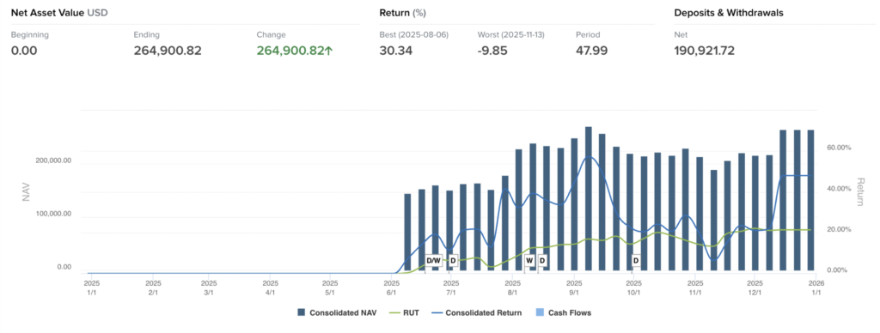
Task: Click the last NAV bar before 2026 1/1
Action: pyautogui.click(x=810, y=201)
